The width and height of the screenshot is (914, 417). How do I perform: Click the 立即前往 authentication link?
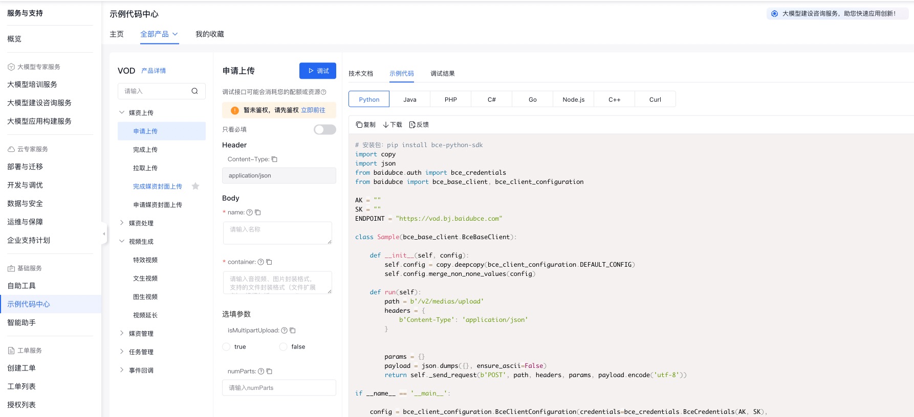pos(313,110)
